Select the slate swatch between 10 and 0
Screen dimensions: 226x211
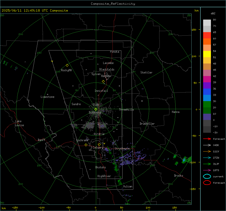pyautogui.click(x=207, y=117)
